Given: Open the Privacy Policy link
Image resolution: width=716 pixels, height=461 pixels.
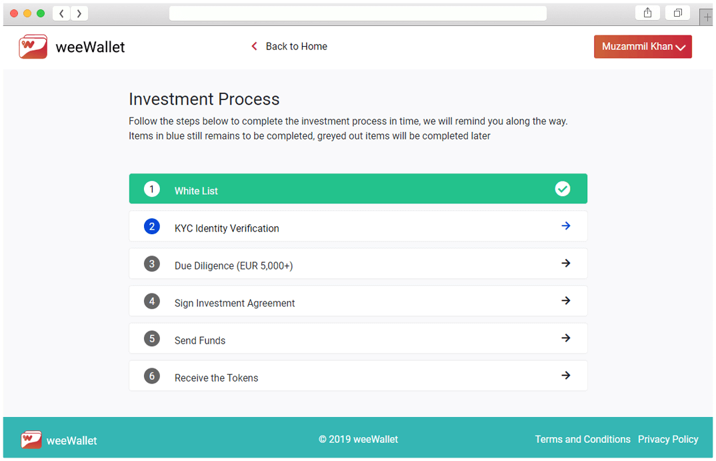Looking at the screenshot, I should pos(667,440).
